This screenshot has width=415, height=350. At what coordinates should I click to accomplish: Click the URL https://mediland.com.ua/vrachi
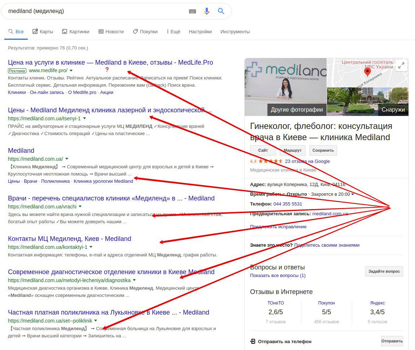42,206
